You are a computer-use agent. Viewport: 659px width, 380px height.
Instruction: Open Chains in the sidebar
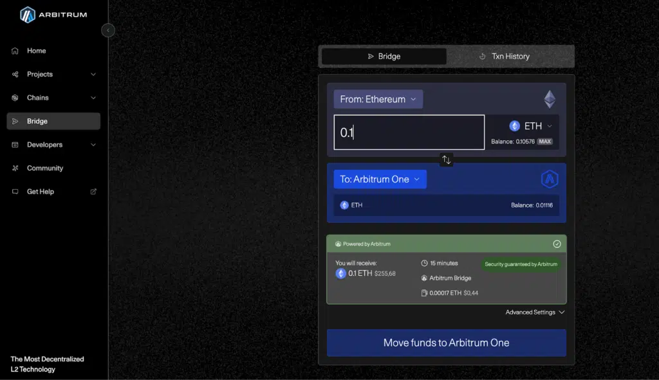pos(53,98)
